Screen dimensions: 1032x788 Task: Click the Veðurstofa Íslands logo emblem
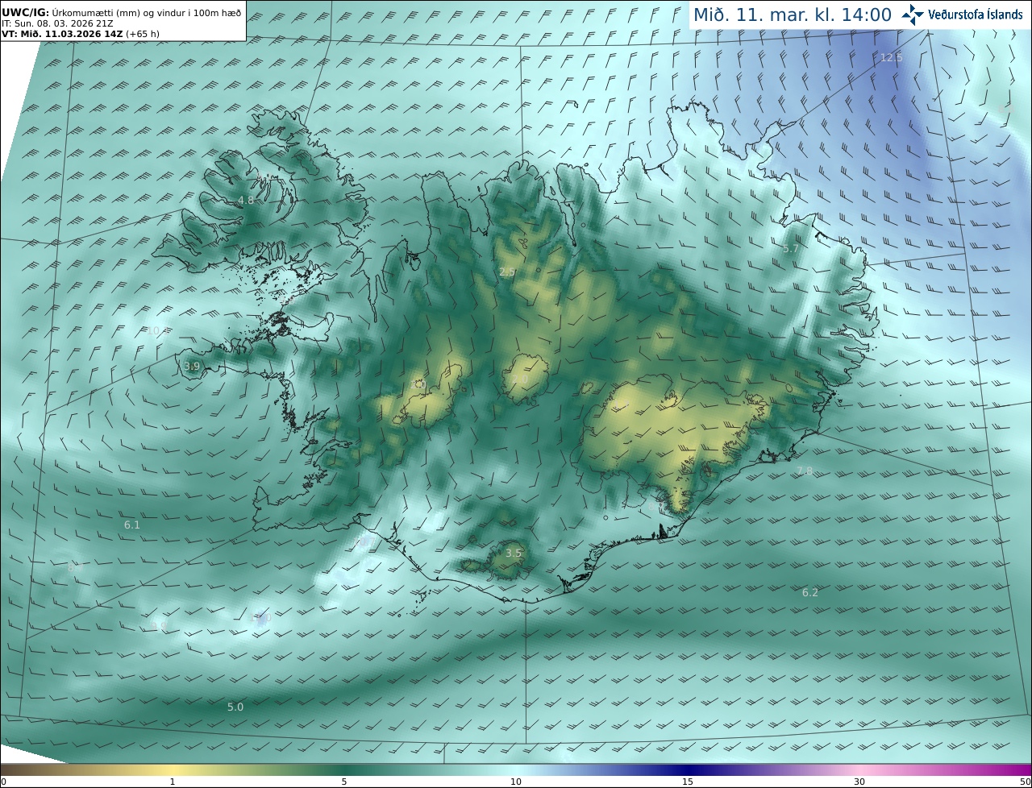(x=912, y=15)
